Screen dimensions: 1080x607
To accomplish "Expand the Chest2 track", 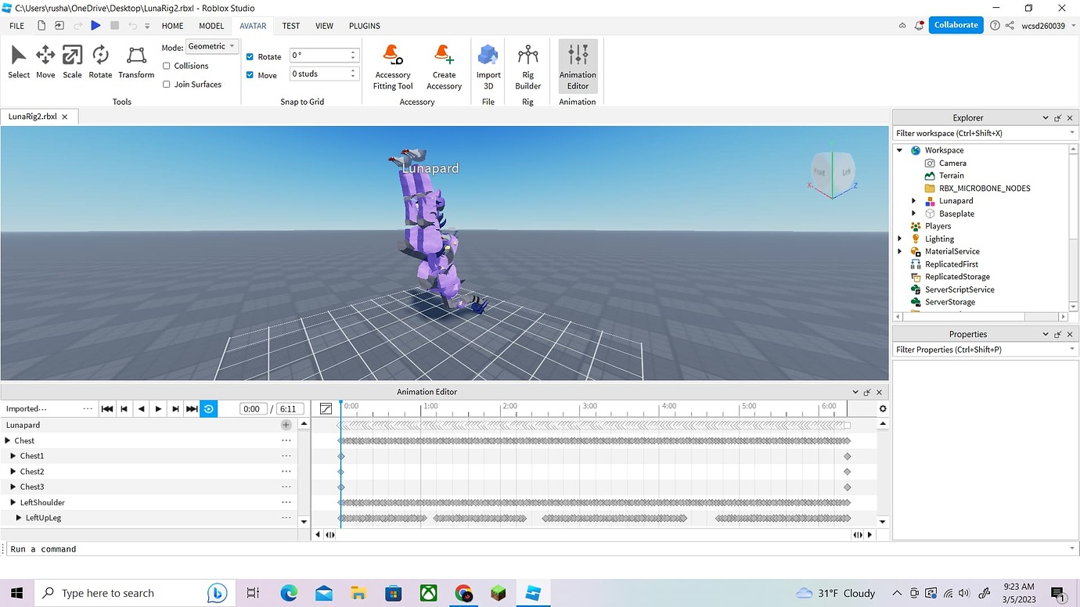I will click(13, 472).
